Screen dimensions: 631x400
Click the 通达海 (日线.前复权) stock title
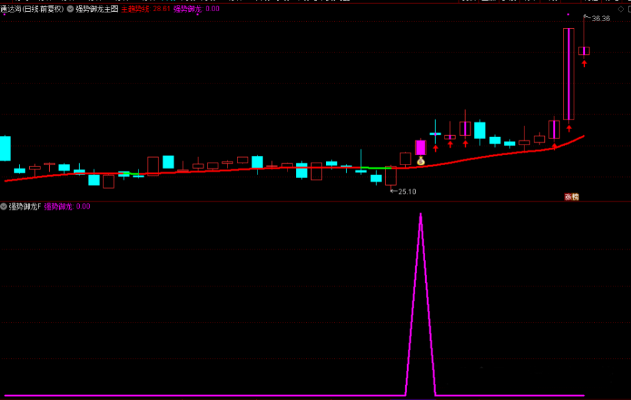[x=32, y=9]
